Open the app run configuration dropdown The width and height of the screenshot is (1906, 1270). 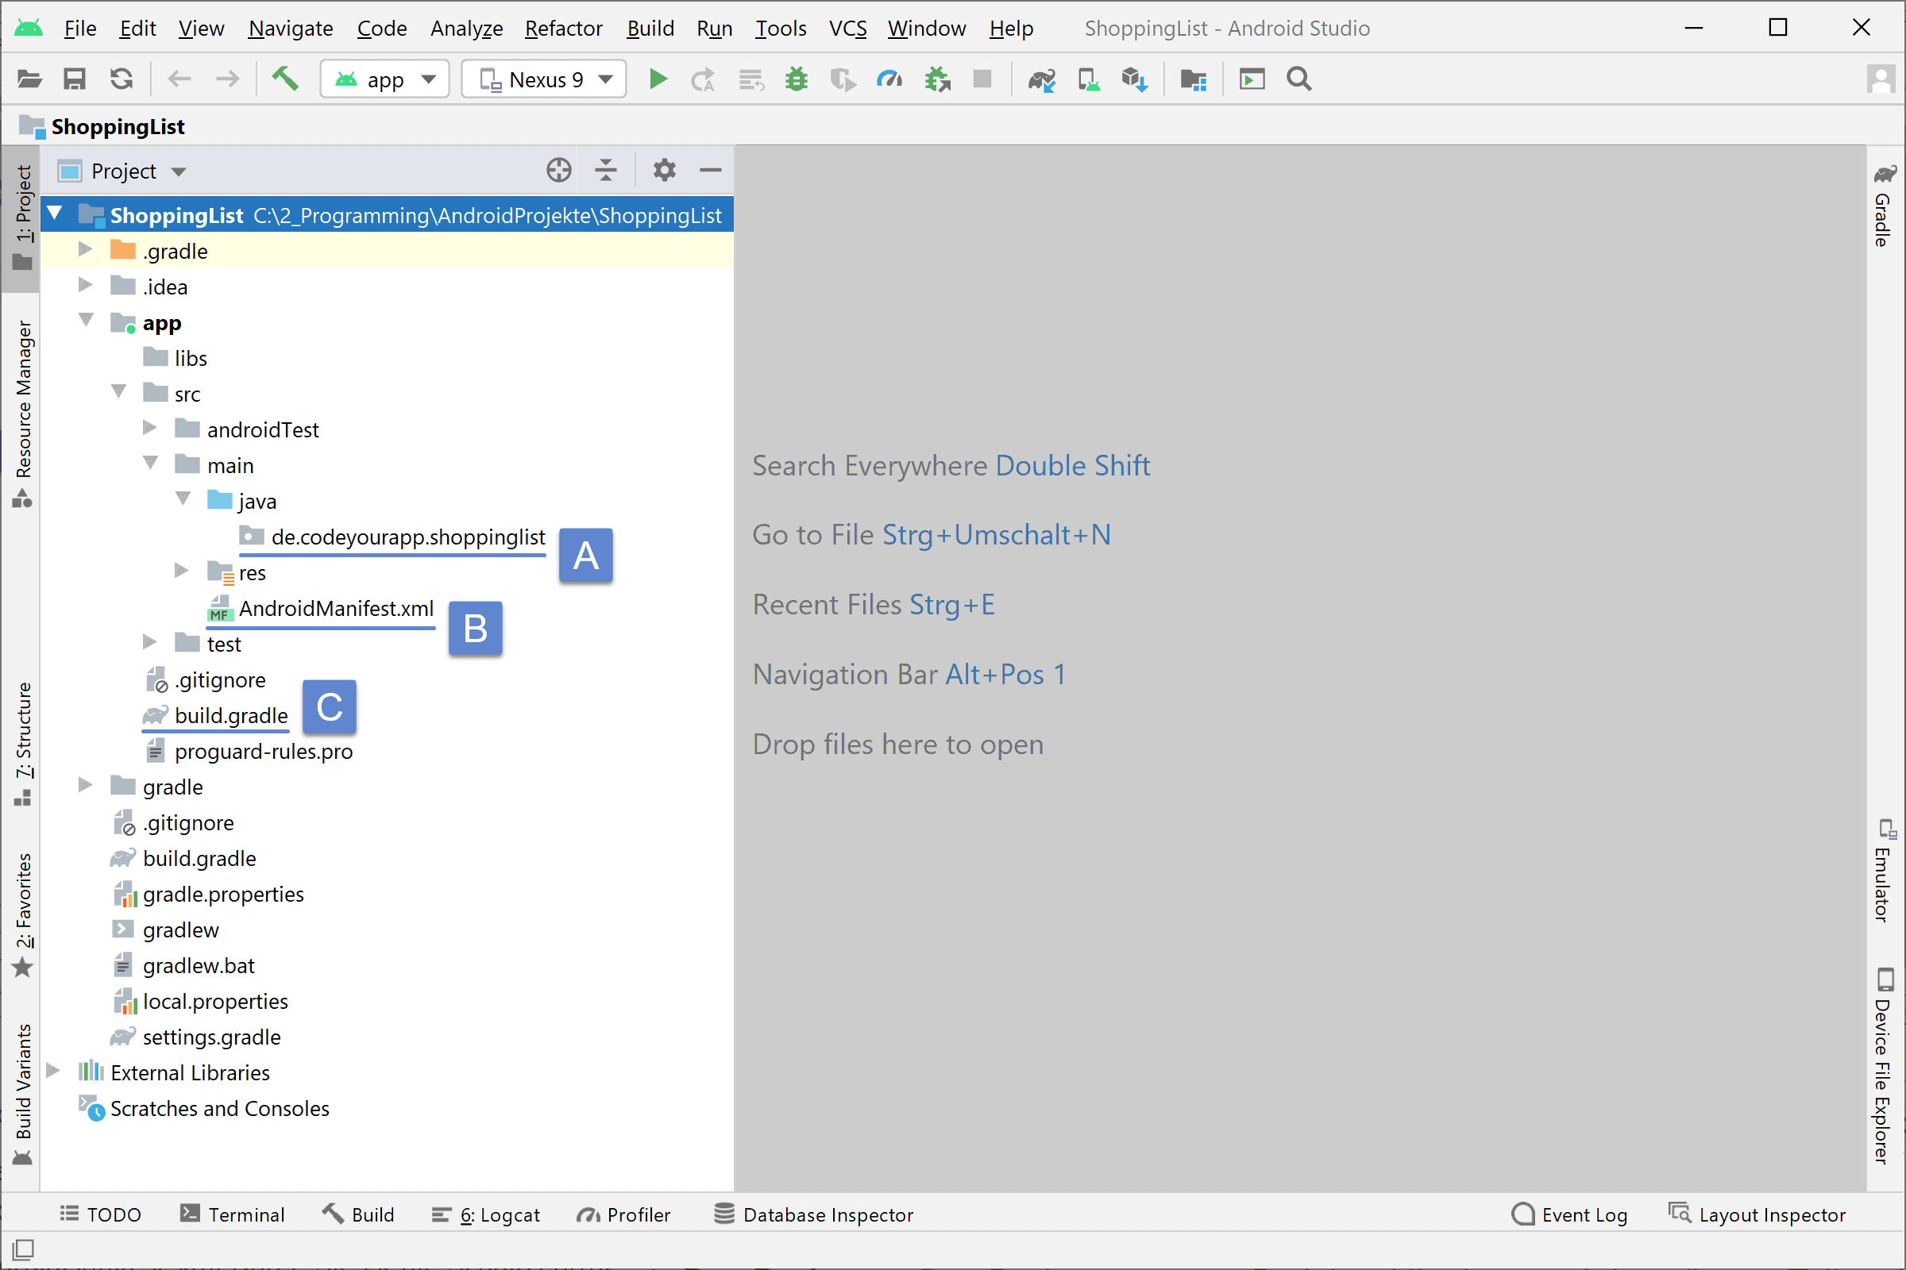click(385, 79)
